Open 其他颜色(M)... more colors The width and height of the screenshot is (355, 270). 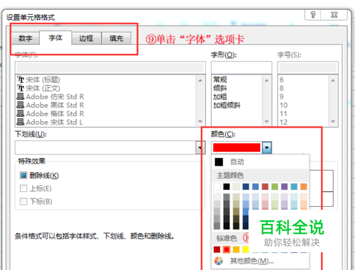261,261
